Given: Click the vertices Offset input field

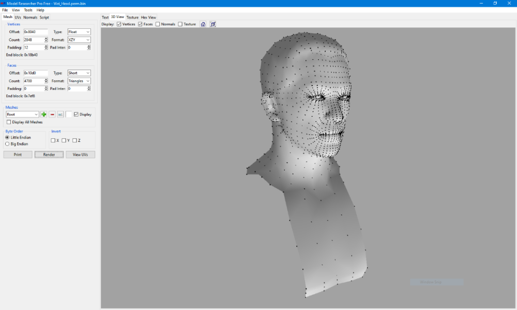Looking at the screenshot, I should pyautogui.click(x=35, y=32).
